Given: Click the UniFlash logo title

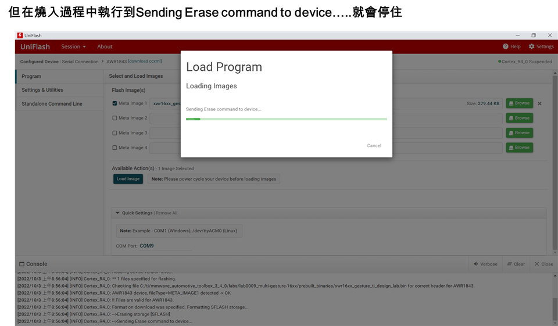Looking at the screenshot, I should [35, 46].
